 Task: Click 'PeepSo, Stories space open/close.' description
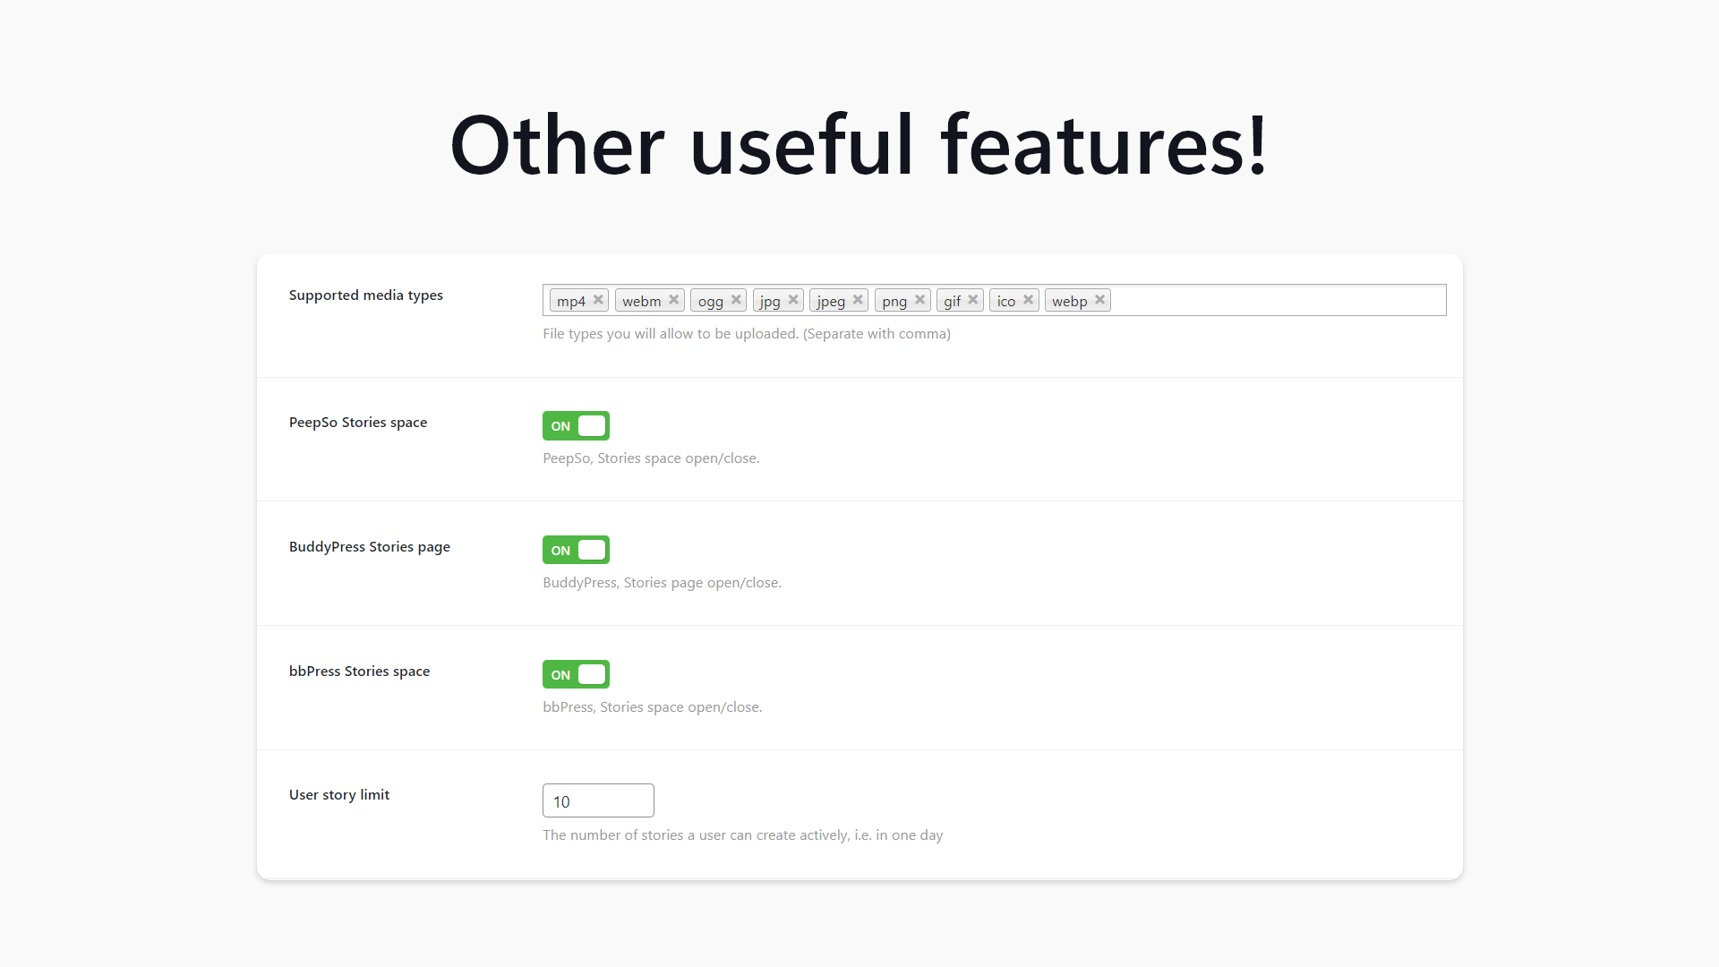pyautogui.click(x=651, y=458)
